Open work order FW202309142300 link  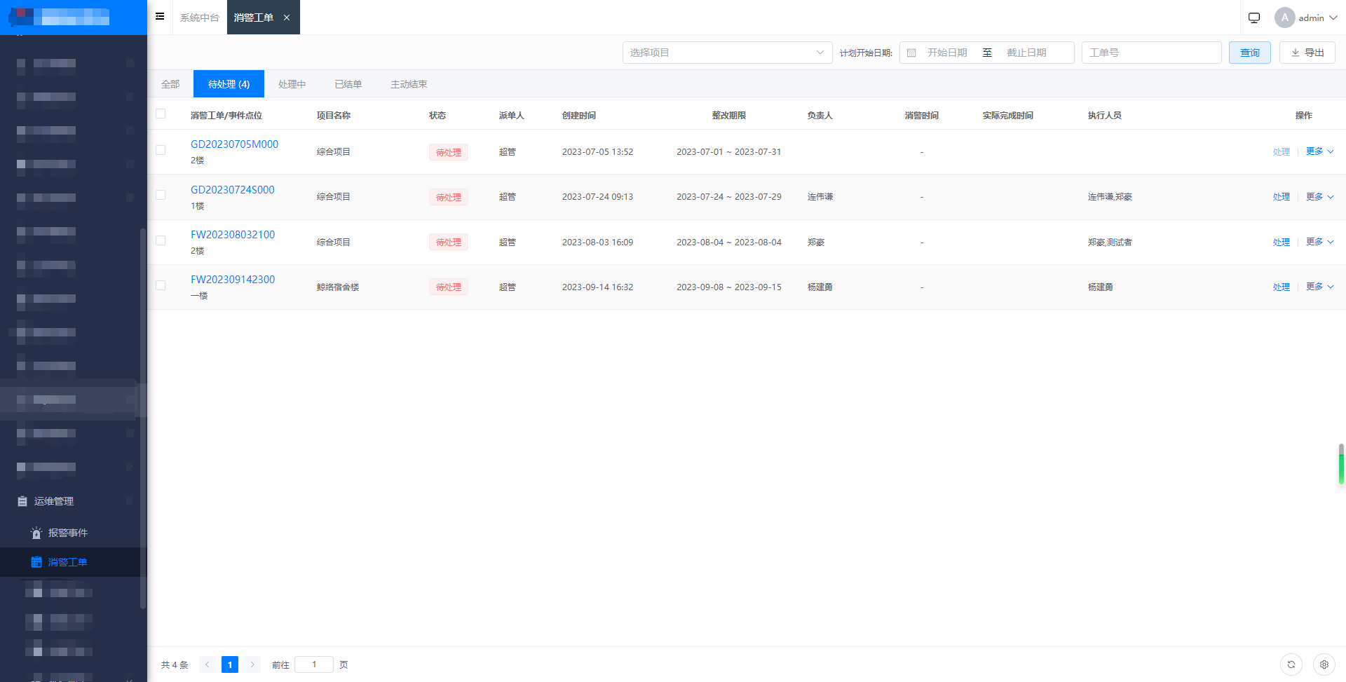(233, 279)
